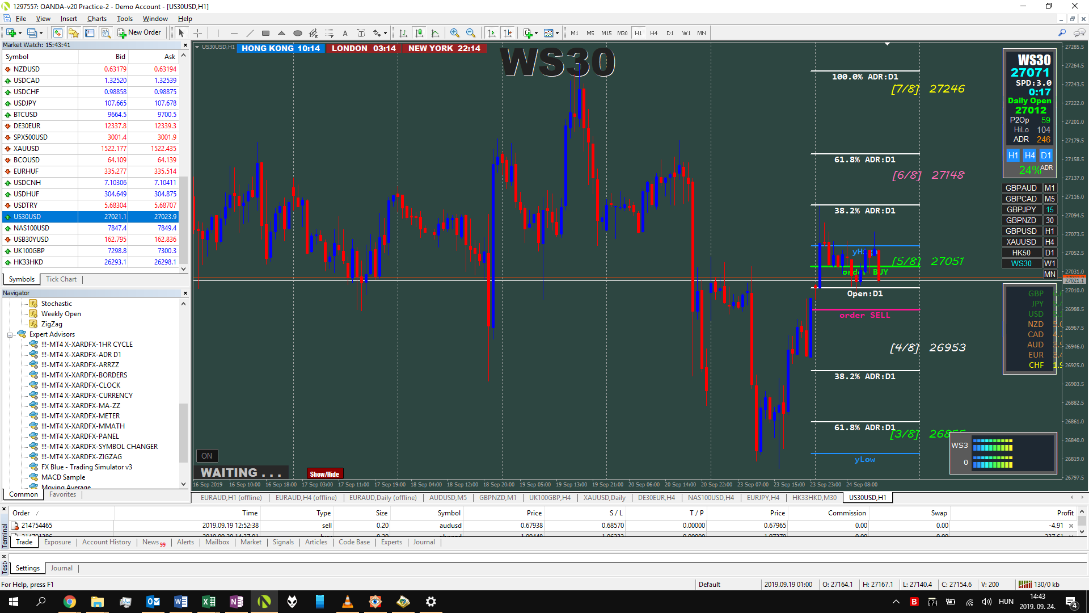Open the Charts menu
The width and height of the screenshot is (1089, 613).
[x=96, y=19]
